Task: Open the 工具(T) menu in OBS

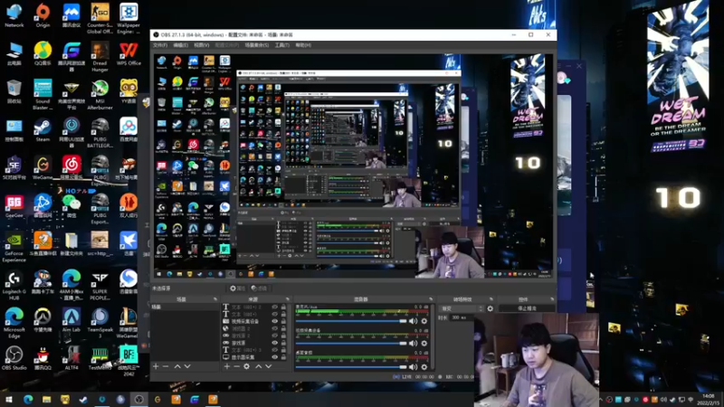Action: 282,45
